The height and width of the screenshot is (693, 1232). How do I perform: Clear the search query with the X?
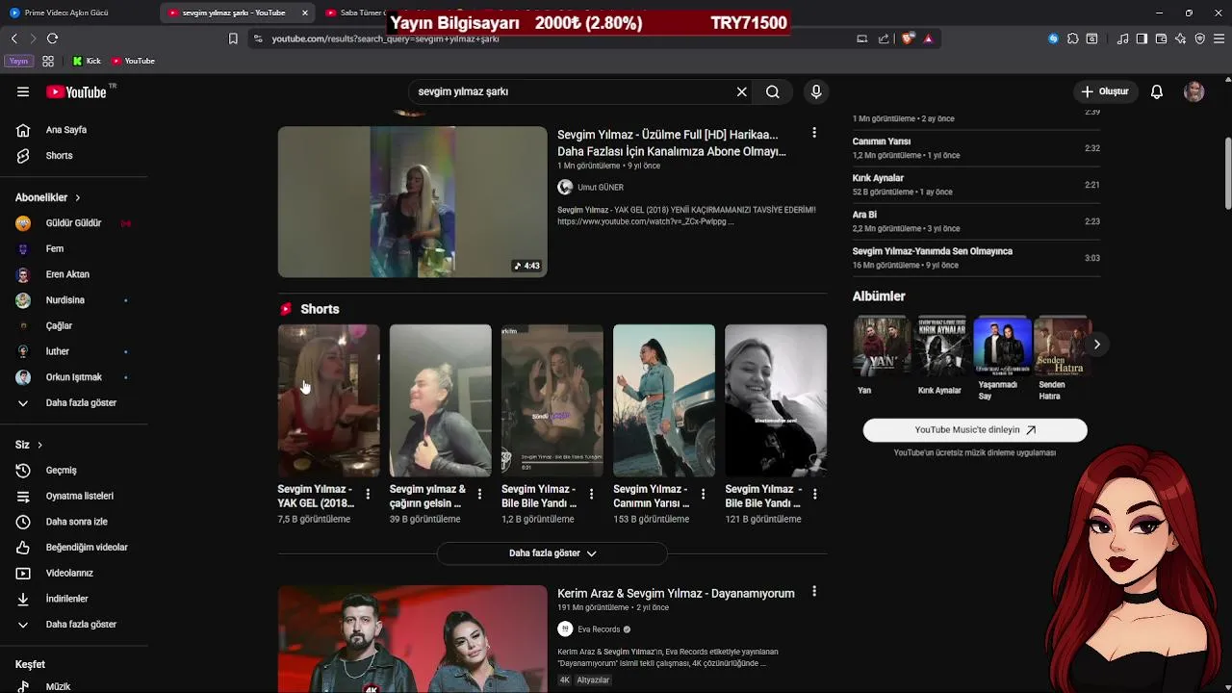click(742, 91)
